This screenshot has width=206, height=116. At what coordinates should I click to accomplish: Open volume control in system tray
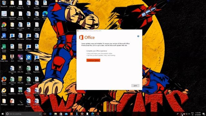point(189,114)
